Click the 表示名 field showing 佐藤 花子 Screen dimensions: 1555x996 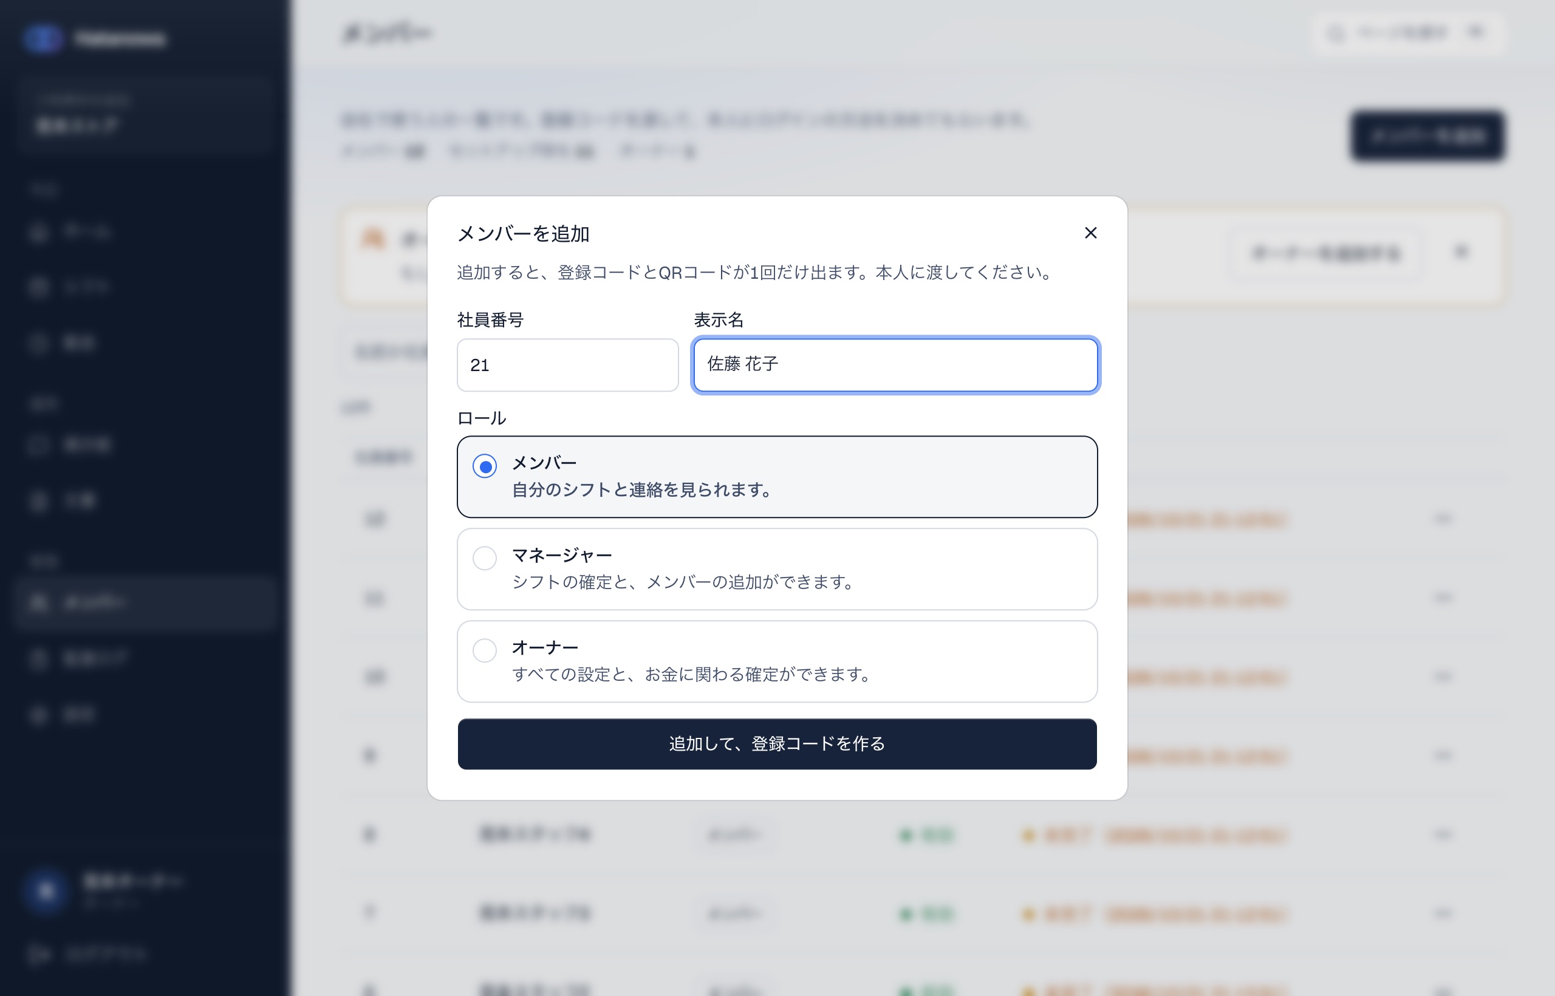click(895, 365)
